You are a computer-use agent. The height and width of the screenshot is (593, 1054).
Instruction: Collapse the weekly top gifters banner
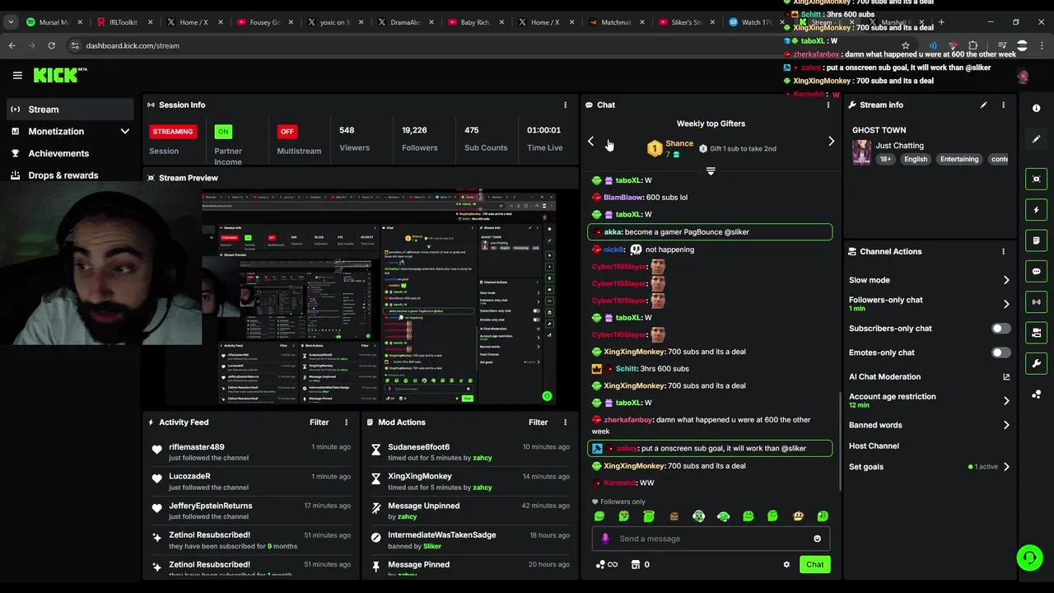pos(711,171)
